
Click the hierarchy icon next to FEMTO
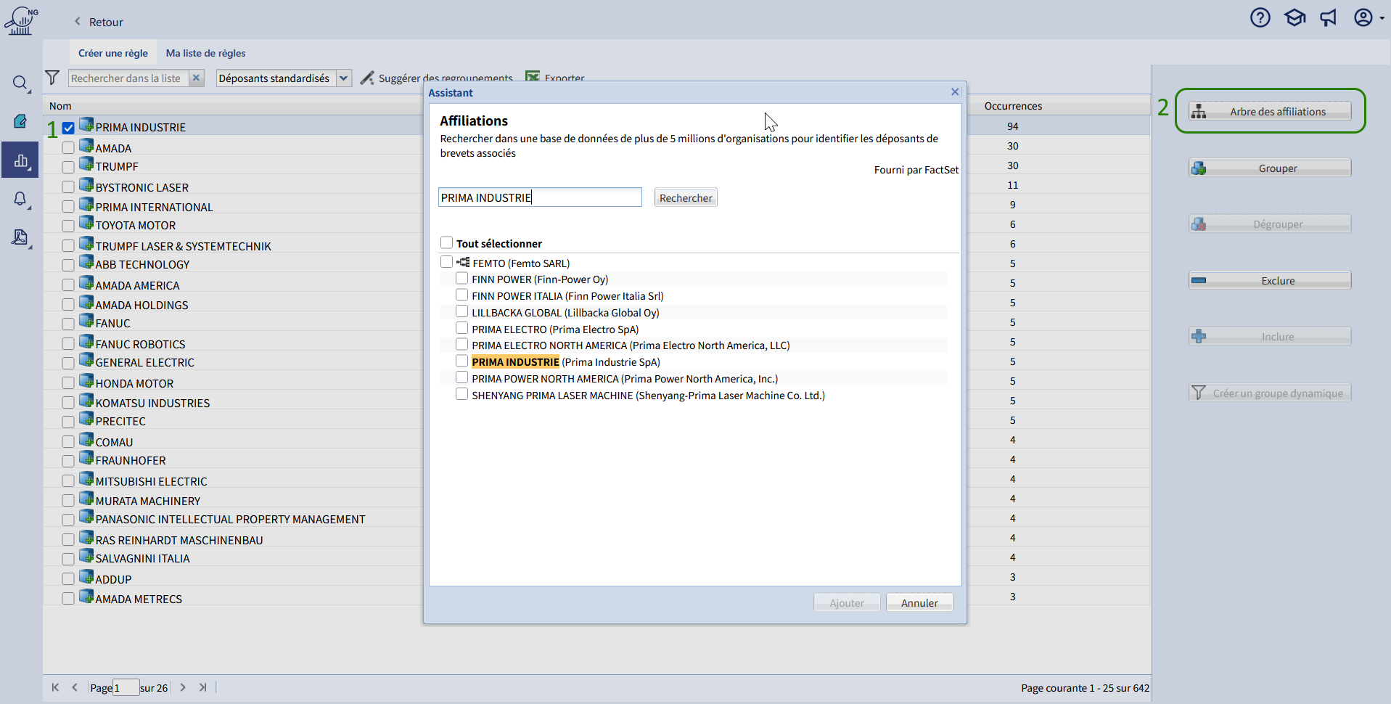[x=463, y=262]
